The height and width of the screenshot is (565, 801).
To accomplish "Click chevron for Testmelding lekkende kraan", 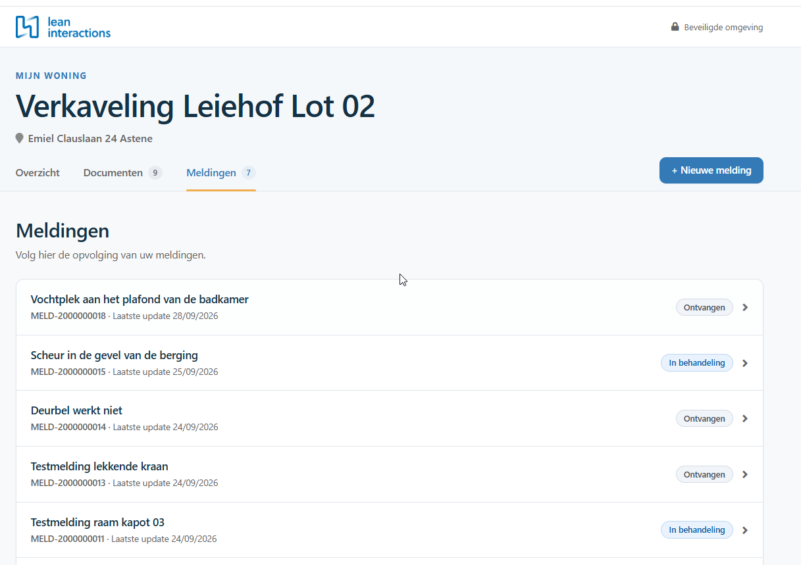I will coord(745,474).
